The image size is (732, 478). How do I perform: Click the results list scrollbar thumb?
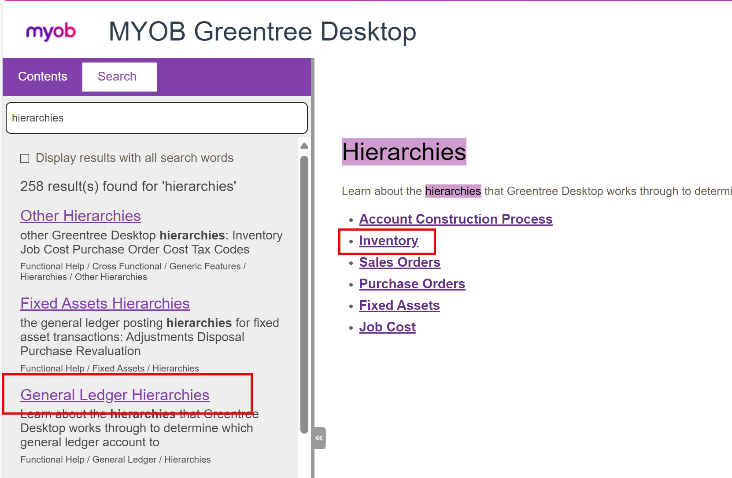(x=304, y=294)
